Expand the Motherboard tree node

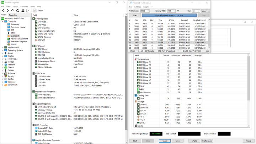(2, 47)
